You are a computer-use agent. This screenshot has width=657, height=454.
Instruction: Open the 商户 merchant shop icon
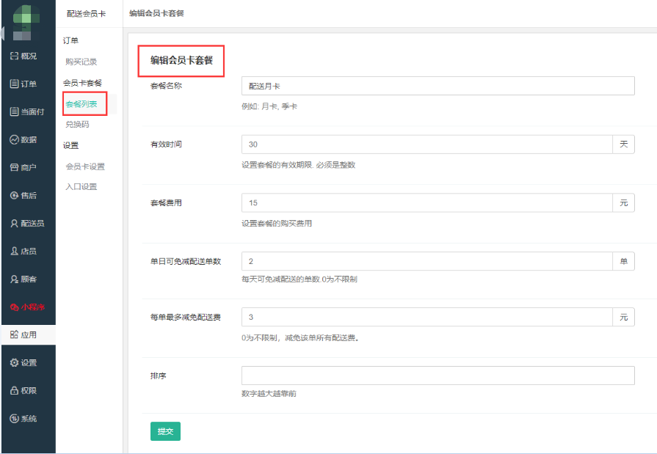14,167
